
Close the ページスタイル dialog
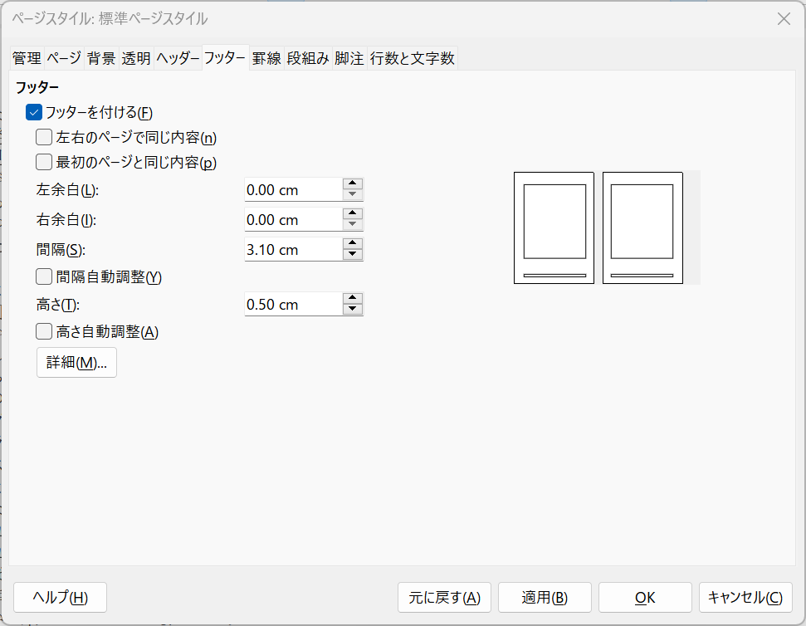tap(784, 19)
